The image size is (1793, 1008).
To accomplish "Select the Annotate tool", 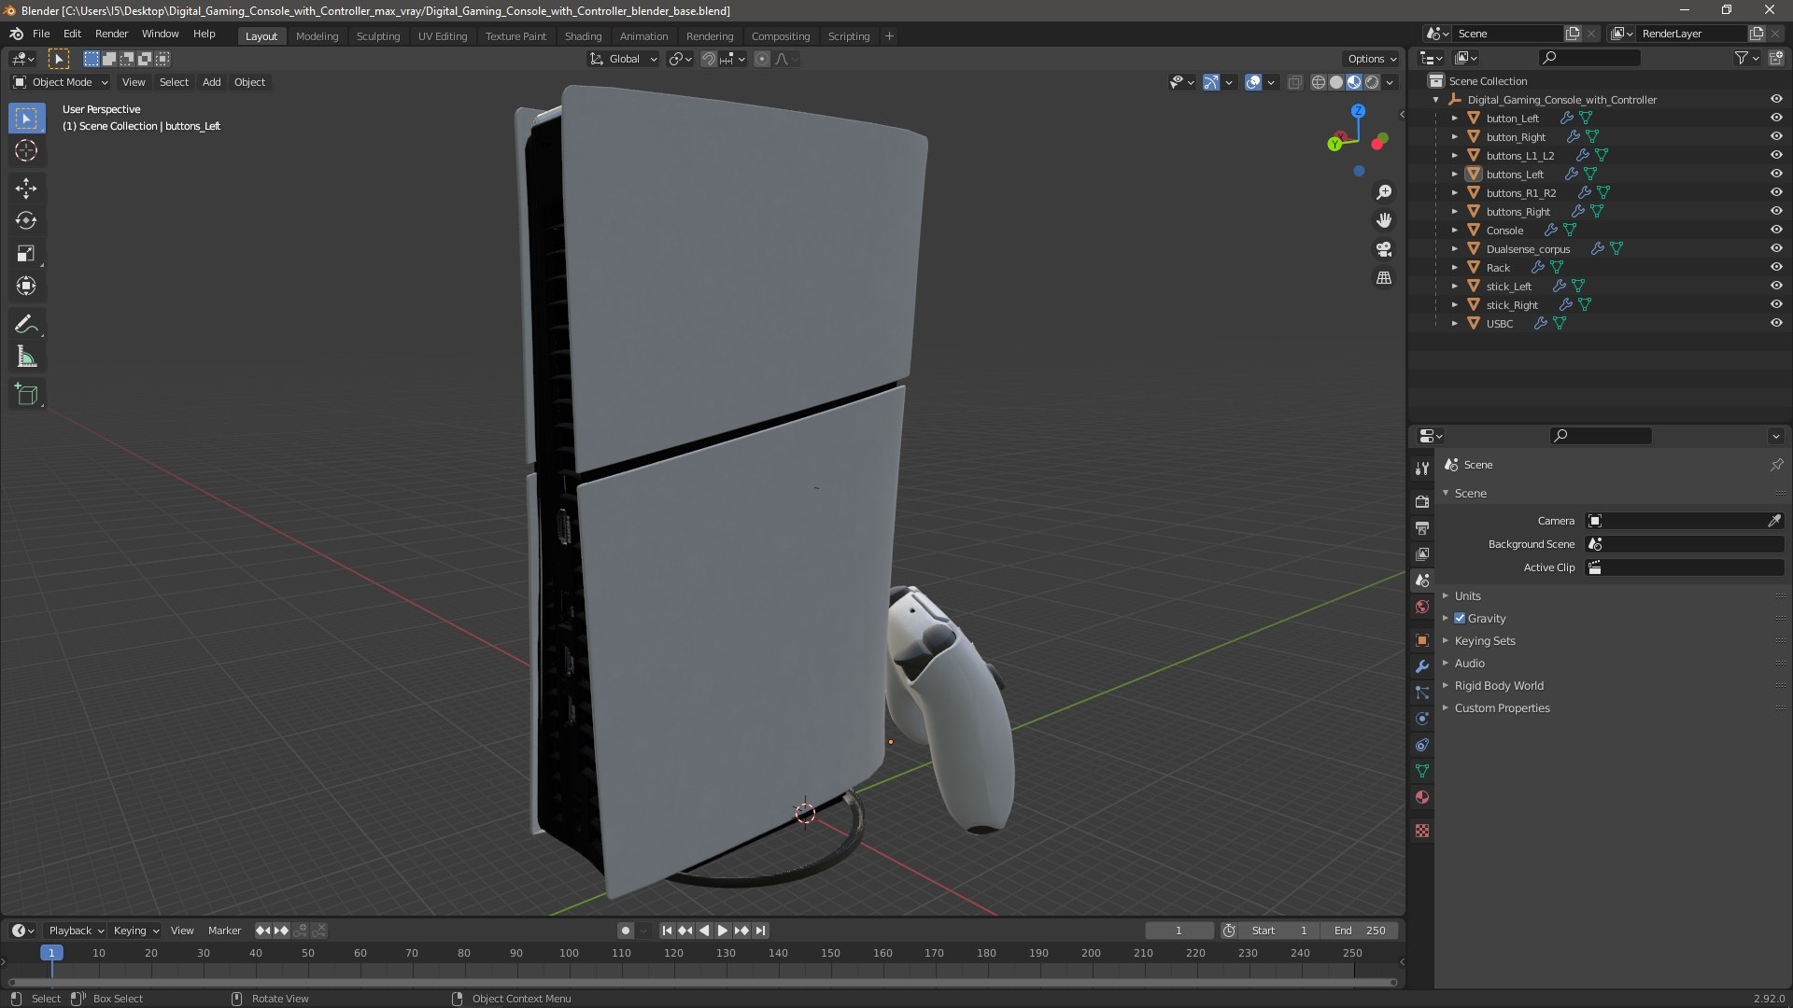I will 26,325.
